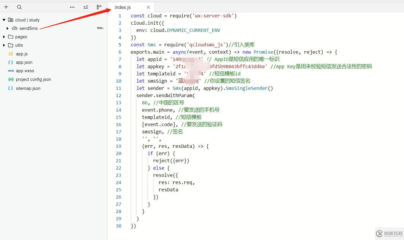
Task: Click the folder icon beside utils
Action: (x=11, y=45)
